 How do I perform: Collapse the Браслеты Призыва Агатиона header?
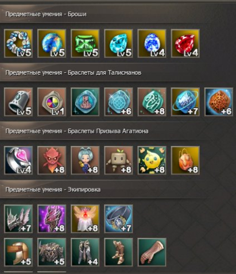pyautogui.click(x=103, y=131)
